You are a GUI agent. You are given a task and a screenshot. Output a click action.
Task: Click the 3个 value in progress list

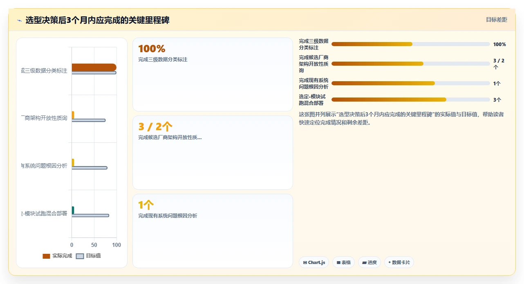(x=497, y=100)
